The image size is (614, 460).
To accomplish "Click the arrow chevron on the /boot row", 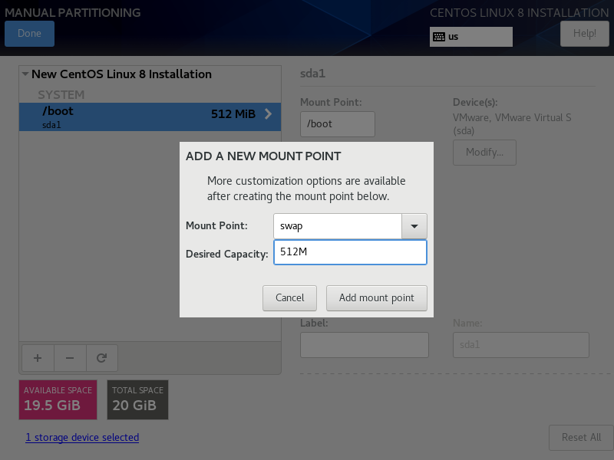I will [268, 113].
